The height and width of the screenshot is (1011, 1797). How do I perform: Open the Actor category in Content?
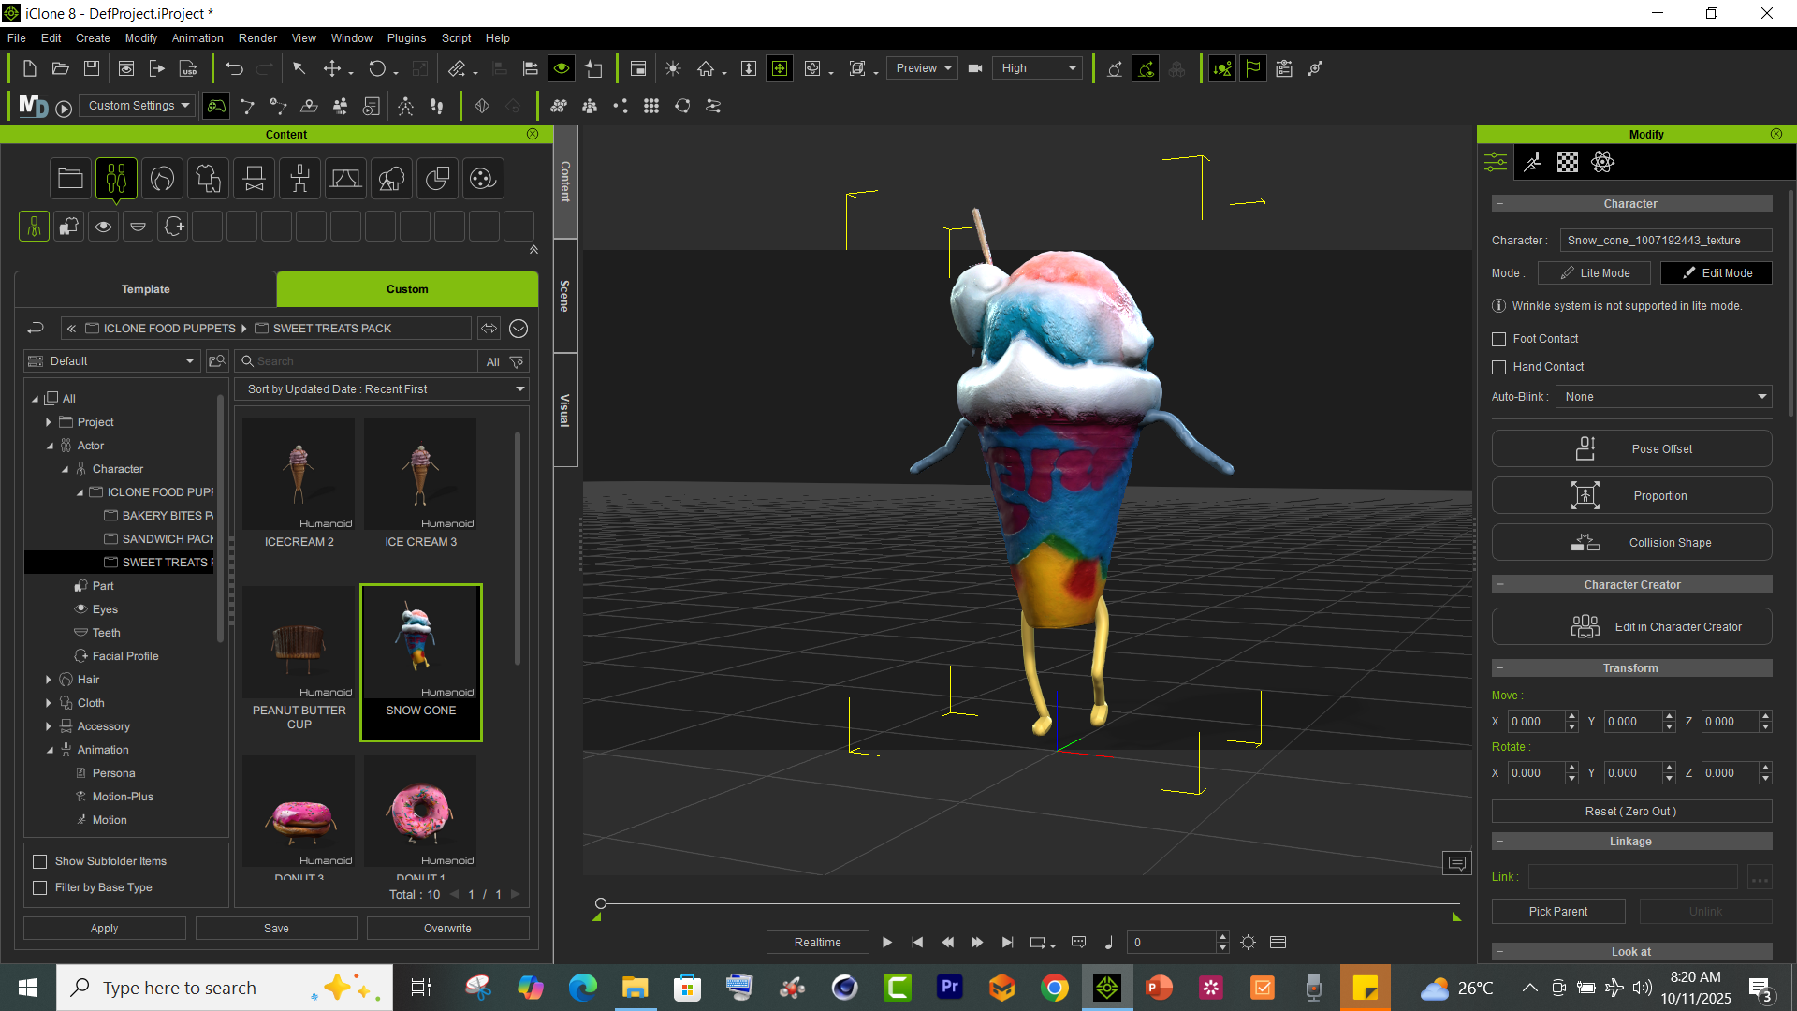[x=116, y=178]
